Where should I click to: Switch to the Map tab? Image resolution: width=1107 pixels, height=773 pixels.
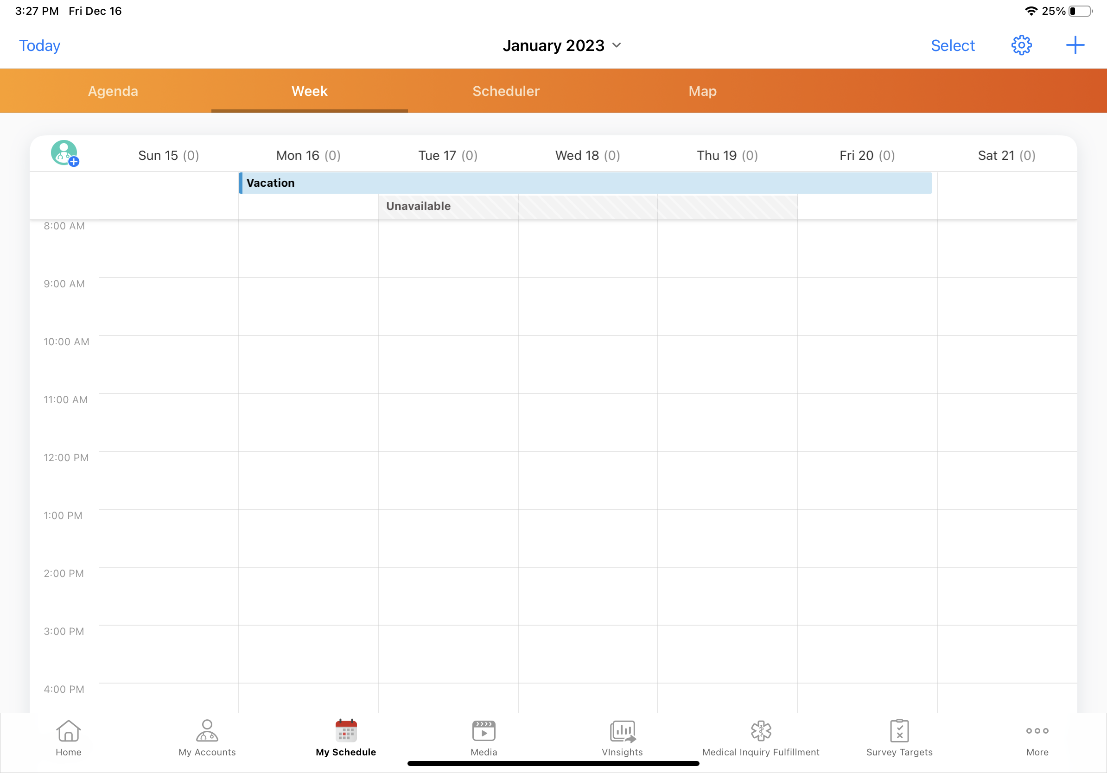click(x=702, y=91)
